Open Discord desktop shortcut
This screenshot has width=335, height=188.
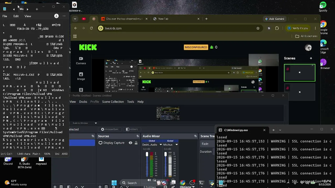point(8,161)
